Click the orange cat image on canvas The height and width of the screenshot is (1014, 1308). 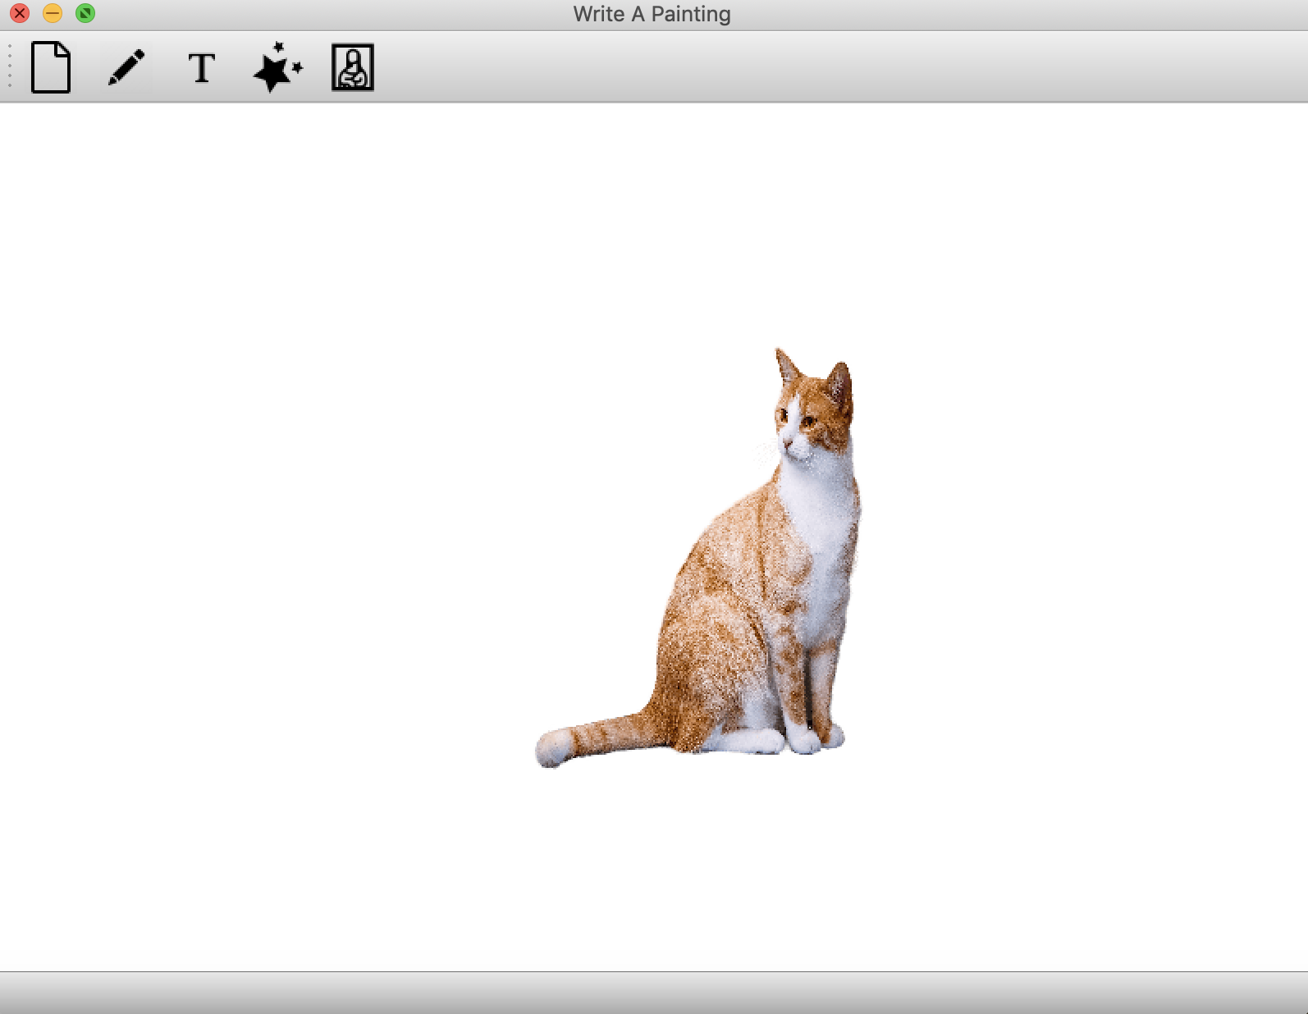[x=699, y=558]
